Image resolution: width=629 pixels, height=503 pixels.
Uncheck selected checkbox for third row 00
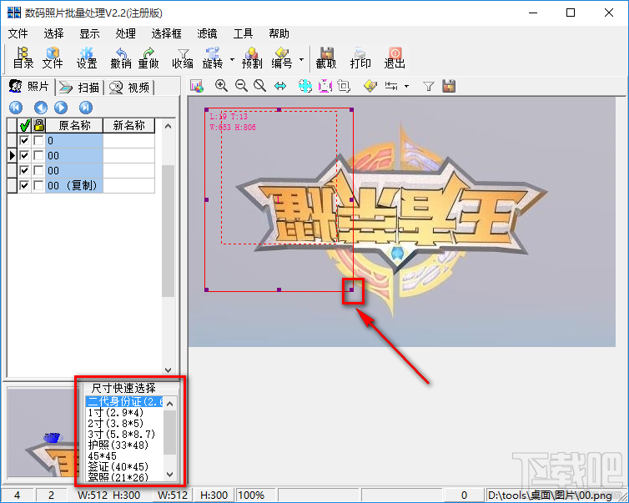pyautogui.click(x=24, y=170)
